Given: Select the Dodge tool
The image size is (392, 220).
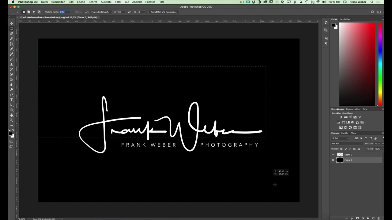Looking at the screenshot, I should 11,90.
